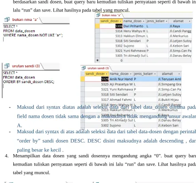Viewport: 196px width, 183px height.
Task: Click the Tri Atmadji Sut name cell in the bukan nma 'a' datasheet
Action: 134,56
